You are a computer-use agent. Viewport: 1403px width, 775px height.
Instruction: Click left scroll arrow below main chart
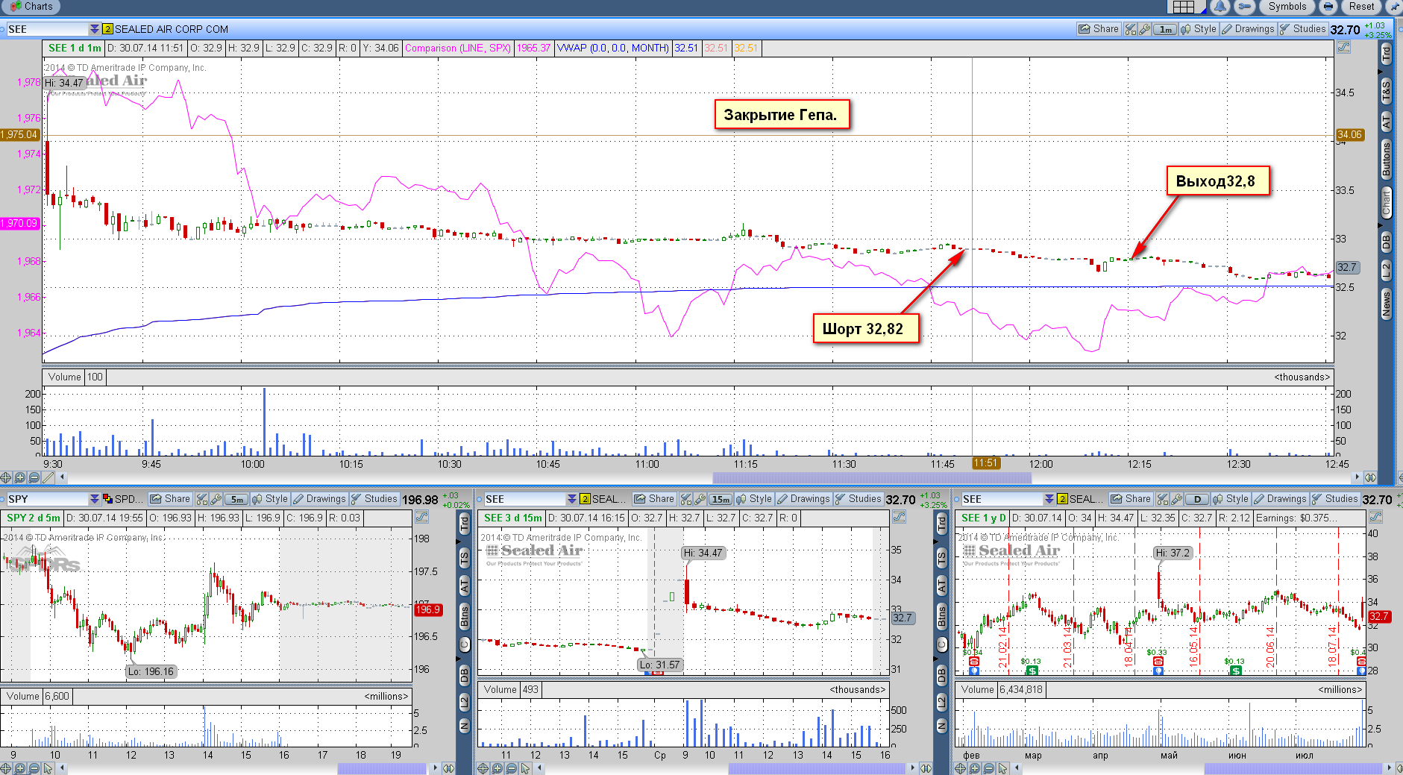(x=63, y=477)
